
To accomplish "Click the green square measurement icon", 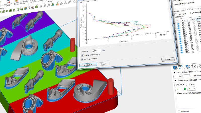I will click(185, 89).
